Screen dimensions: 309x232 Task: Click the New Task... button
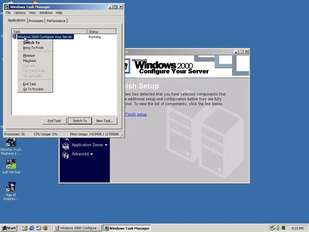point(105,121)
